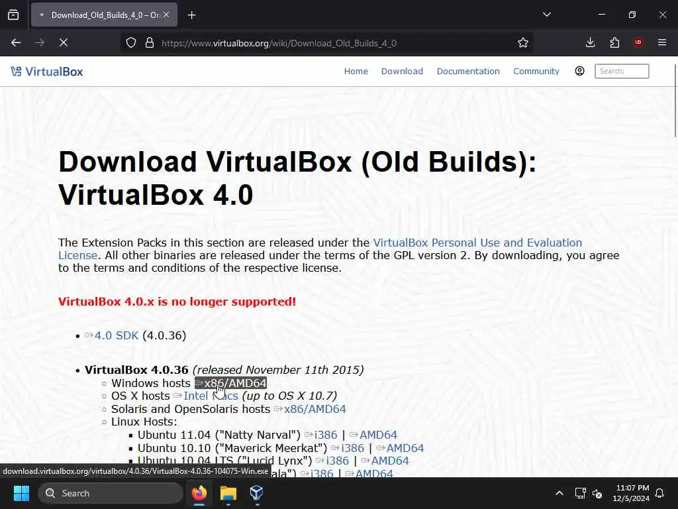The image size is (678, 509).
Task: Click the network status tray icon
Action: [x=580, y=493]
